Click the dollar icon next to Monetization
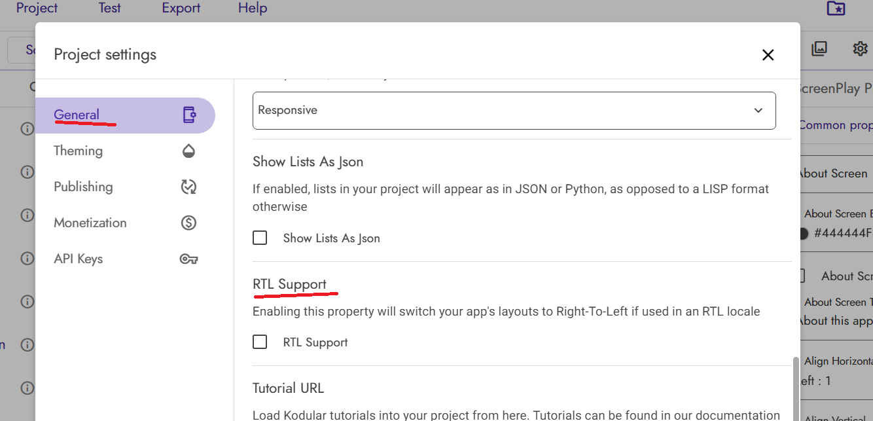This screenshot has width=873, height=421. tap(188, 223)
